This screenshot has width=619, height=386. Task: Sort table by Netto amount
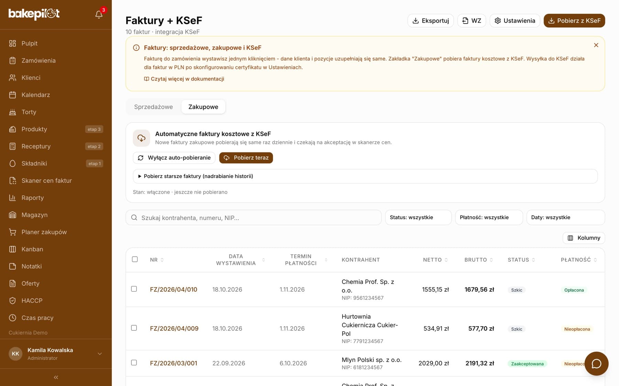[435, 260]
